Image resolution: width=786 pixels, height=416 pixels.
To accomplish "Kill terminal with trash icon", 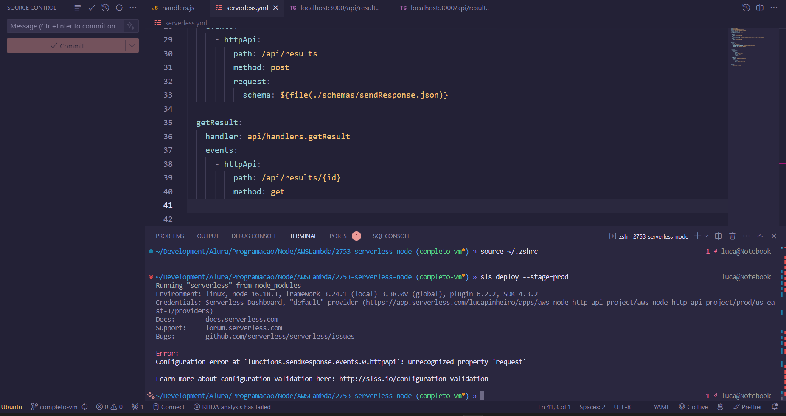I will [733, 236].
